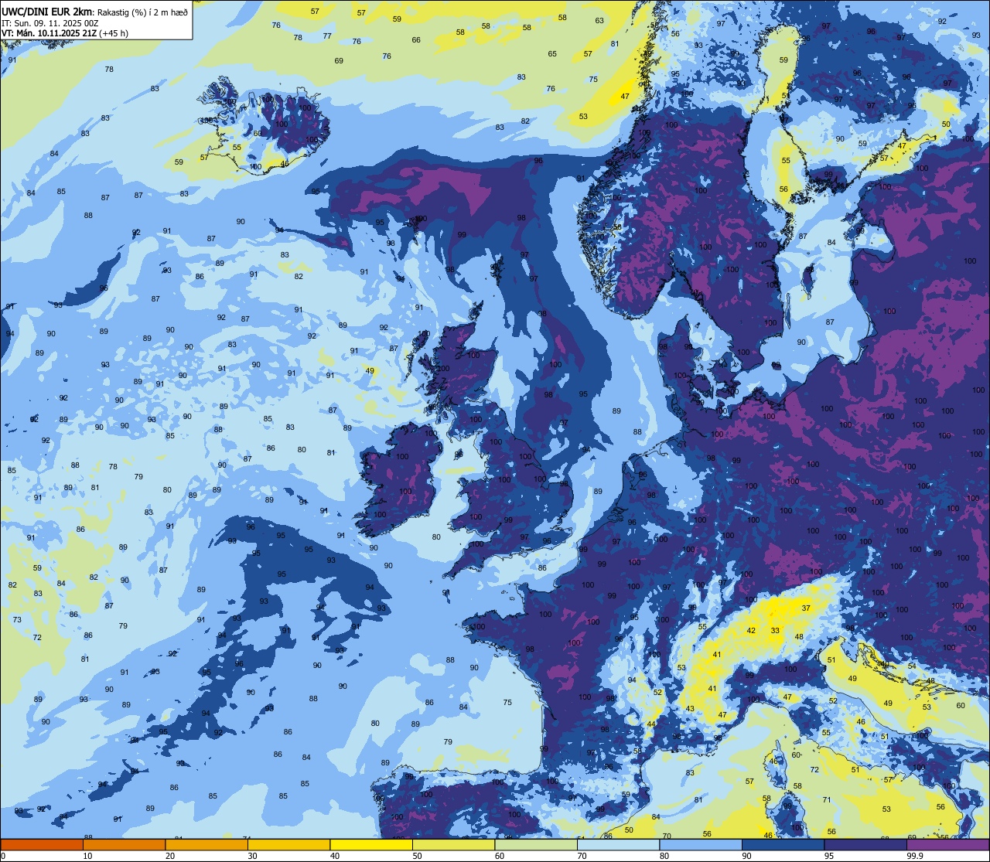990x862 pixels.
Task: Select the bright yellow 40–50 legend segment
Action: point(371,845)
